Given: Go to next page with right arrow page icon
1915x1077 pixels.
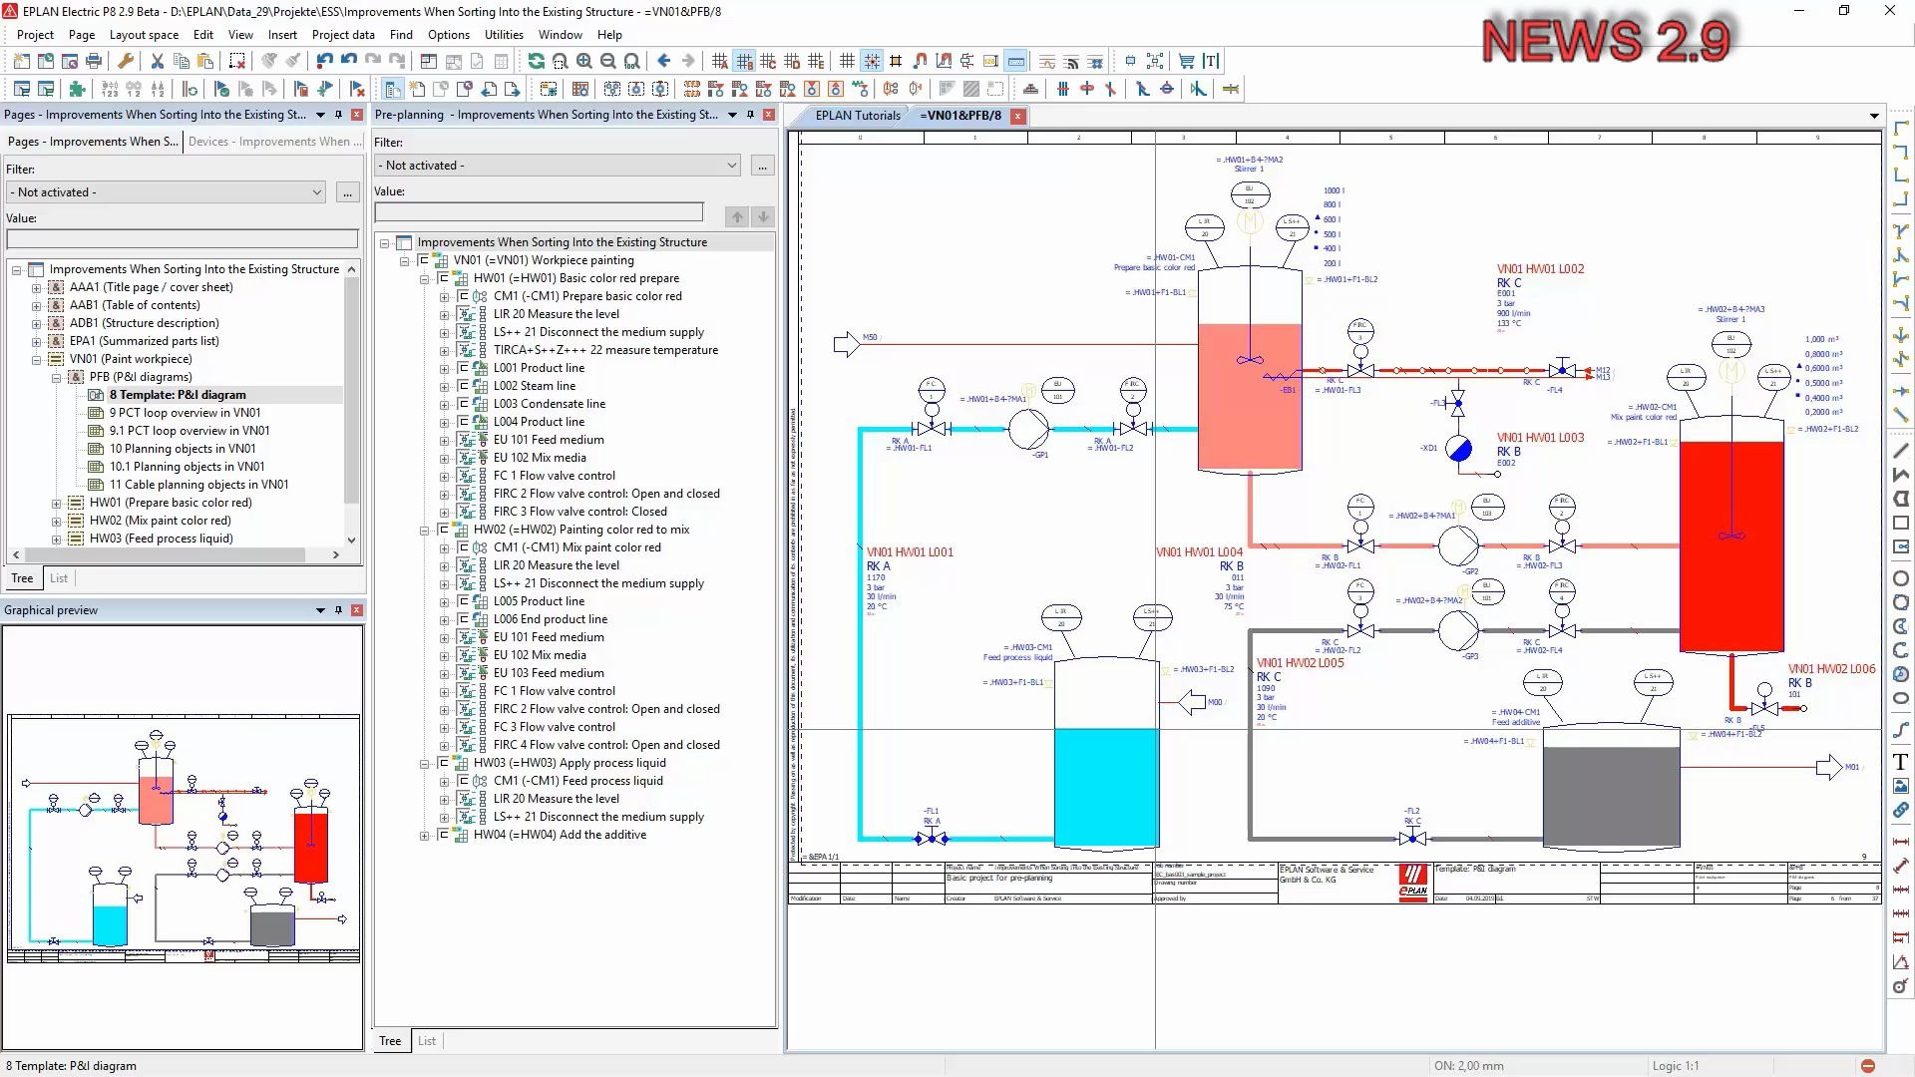Looking at the screenshot, I should pyautogui.click(x=513, y=90).
